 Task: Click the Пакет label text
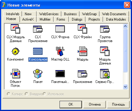(x=38, y=82)
